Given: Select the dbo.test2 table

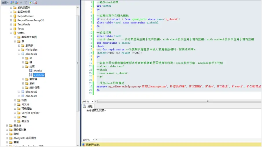Looking at the screenshot, I should tap(31, 92).
